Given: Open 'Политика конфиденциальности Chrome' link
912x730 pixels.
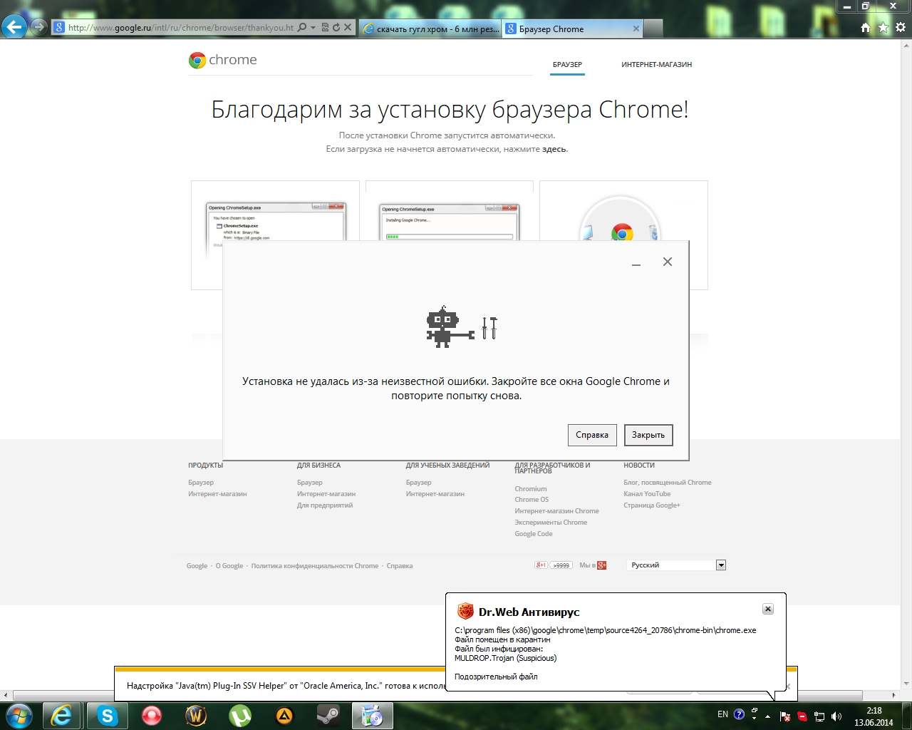Looking at the screenshot, I should 315,566.
